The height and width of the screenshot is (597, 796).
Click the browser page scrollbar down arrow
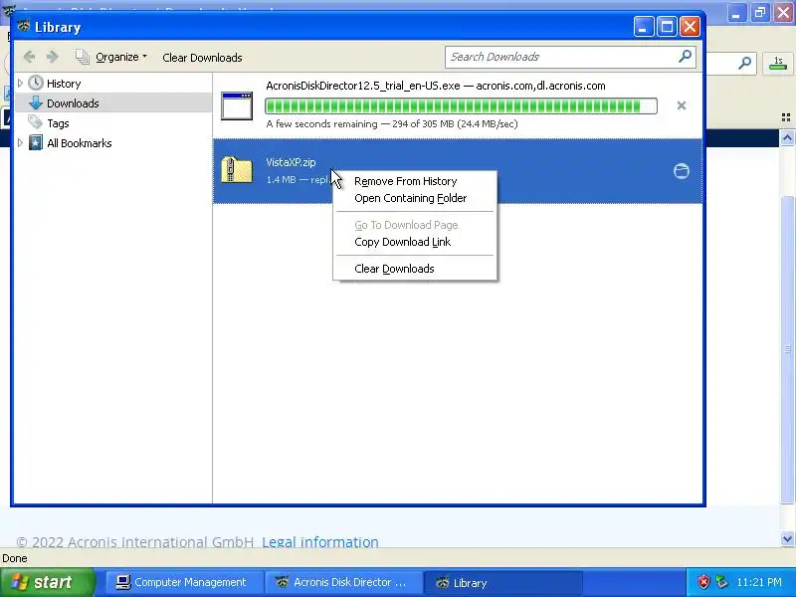click(787, 538)
